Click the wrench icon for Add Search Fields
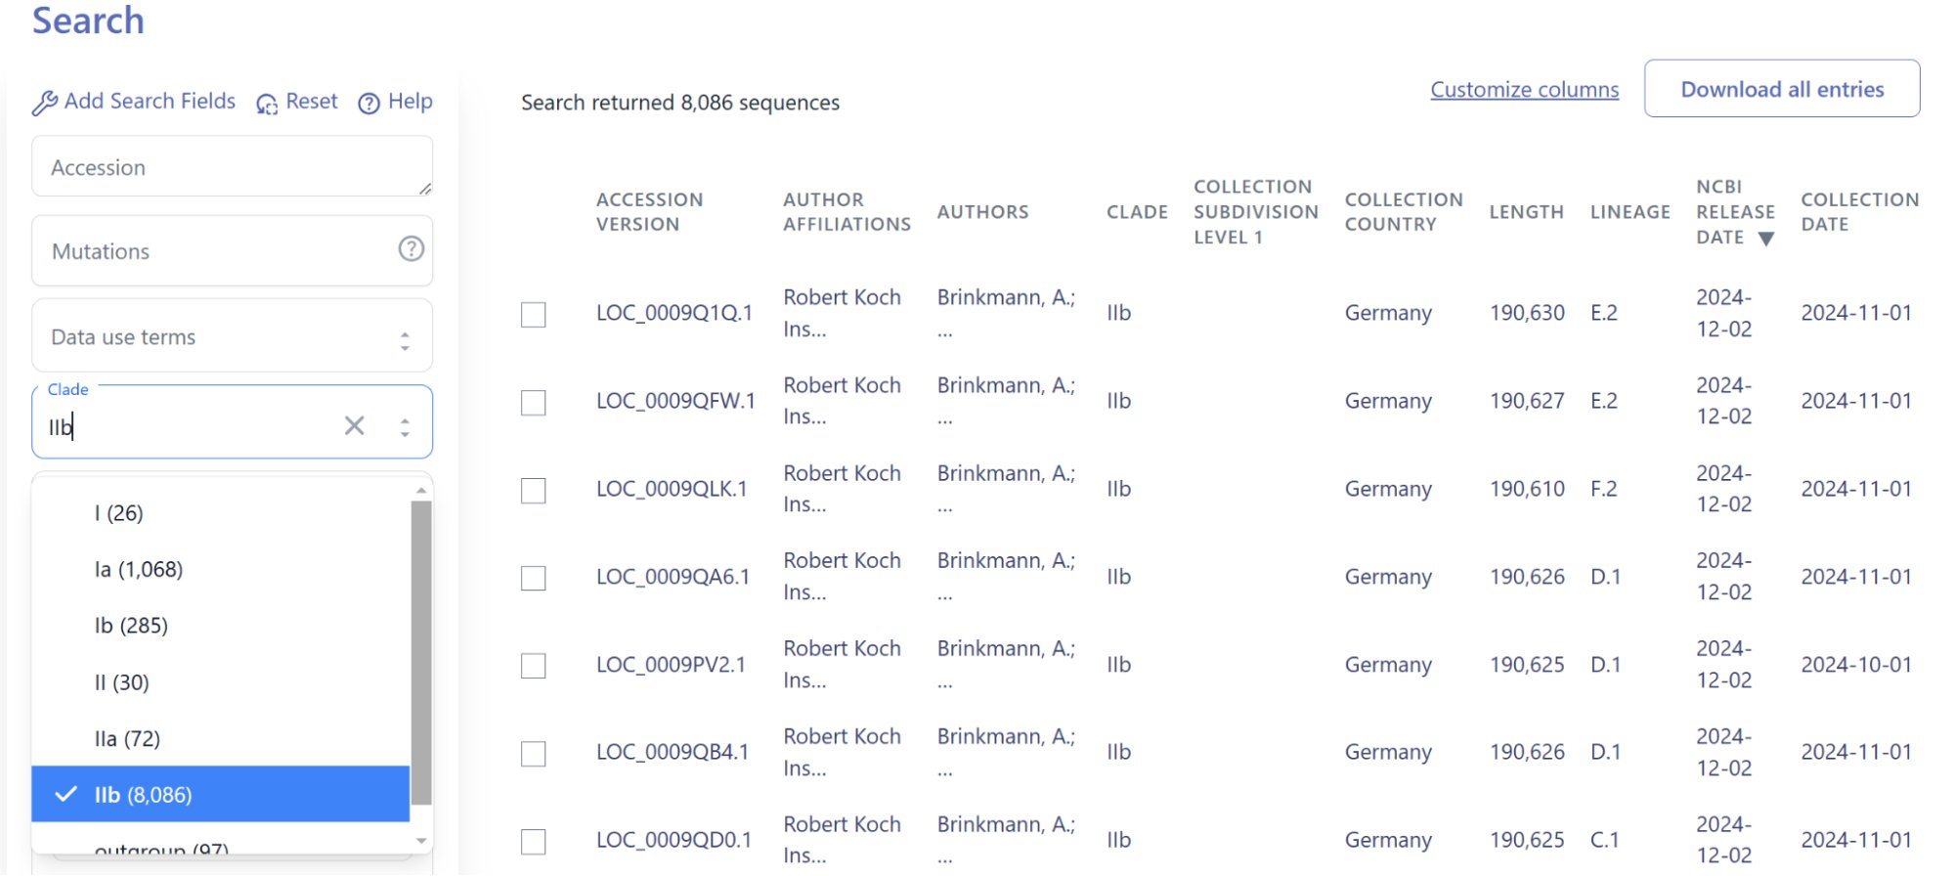The width and height of the screenshot is (1954, 876). coord(44,103)
